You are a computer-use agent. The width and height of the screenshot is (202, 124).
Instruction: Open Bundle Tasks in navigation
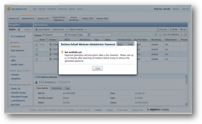coord(17,65)
